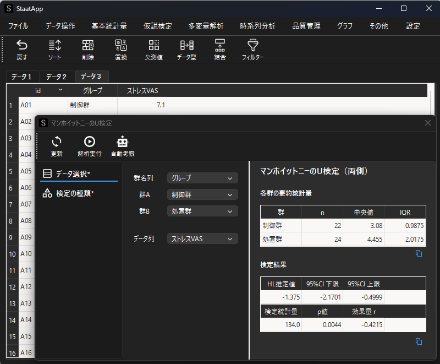Viewport: 440px width, 364px height.
Task: Click the 制御群 n value 22
Action: (x=322, y=226)
